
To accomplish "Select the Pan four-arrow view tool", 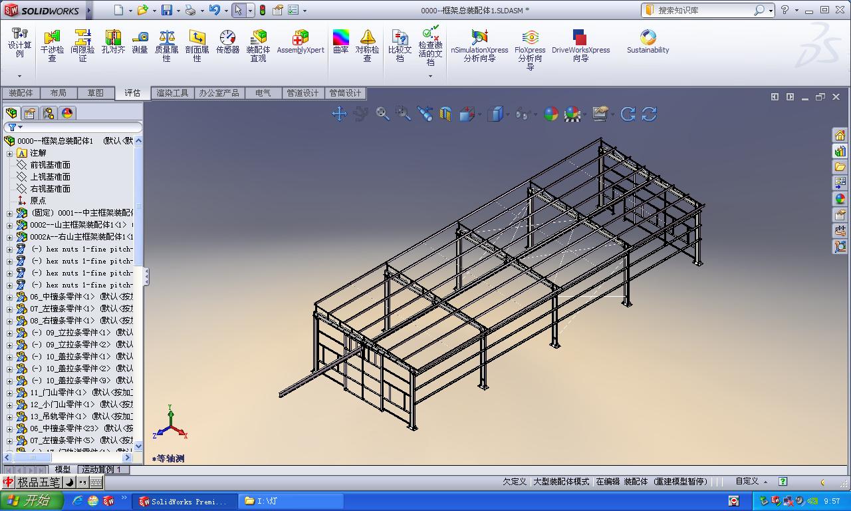I will [x=339, y=114].
